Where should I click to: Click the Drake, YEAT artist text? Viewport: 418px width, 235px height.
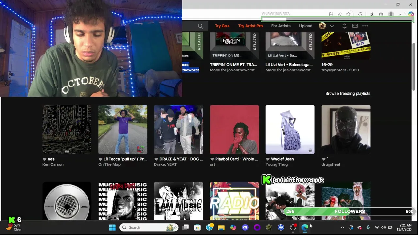(165, 164)
